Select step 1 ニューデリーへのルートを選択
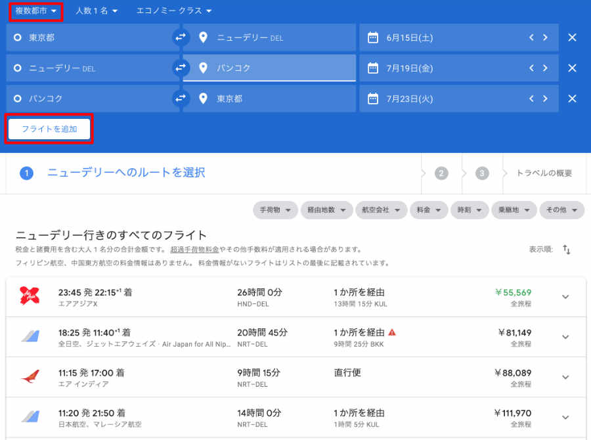591x440 pixels. point(113,173)
